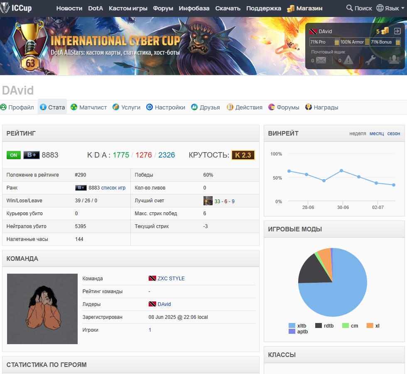Screen dimensions: 407x374
Task: Select сезон winrate period
Action: tap(394, 134)
